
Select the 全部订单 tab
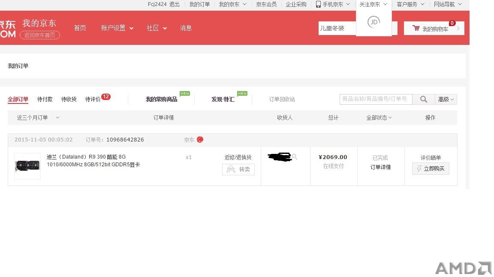[x=18, y=99]
